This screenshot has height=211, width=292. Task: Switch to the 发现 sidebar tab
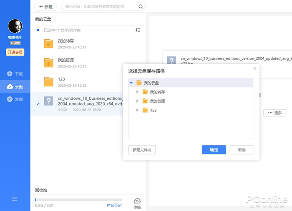15,100
